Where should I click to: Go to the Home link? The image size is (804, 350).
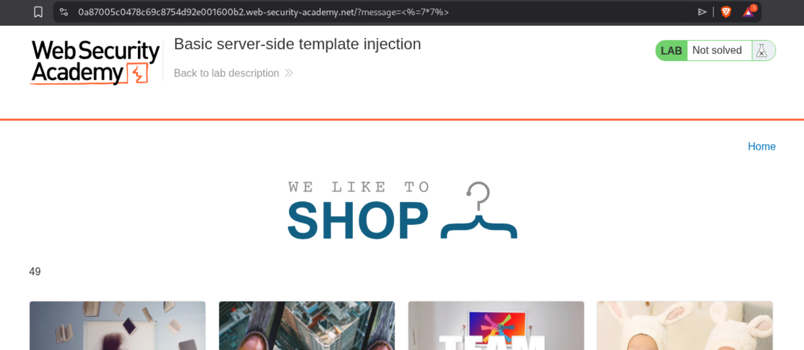coord(762,147)
